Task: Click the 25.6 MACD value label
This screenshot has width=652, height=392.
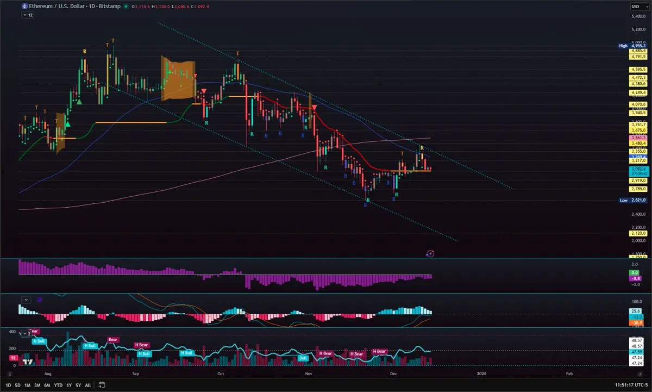Action: tap(634, 311)
